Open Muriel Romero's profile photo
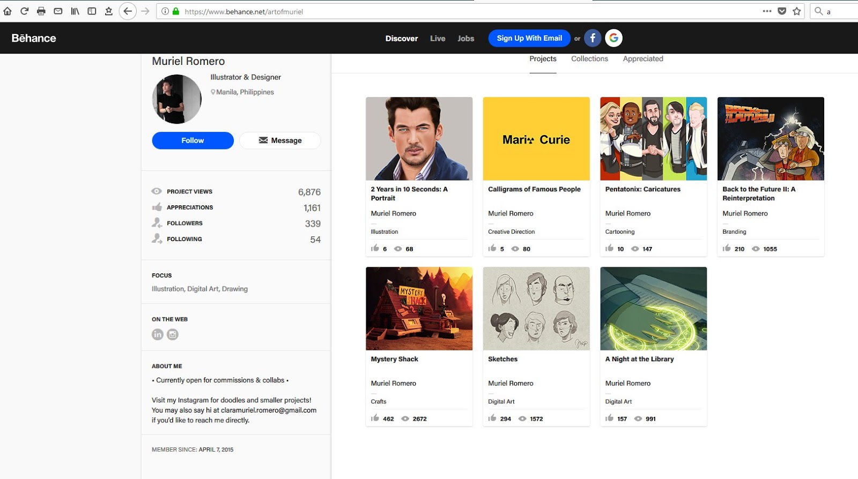Image resolution: width=858 pixels, height=479 pixels. tap(176, 99)
